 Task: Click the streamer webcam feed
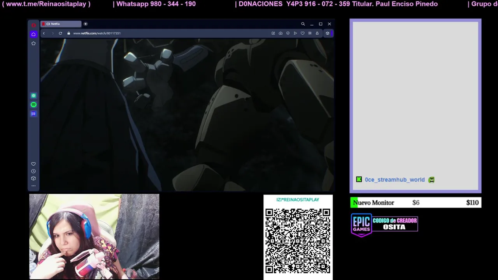94,236
